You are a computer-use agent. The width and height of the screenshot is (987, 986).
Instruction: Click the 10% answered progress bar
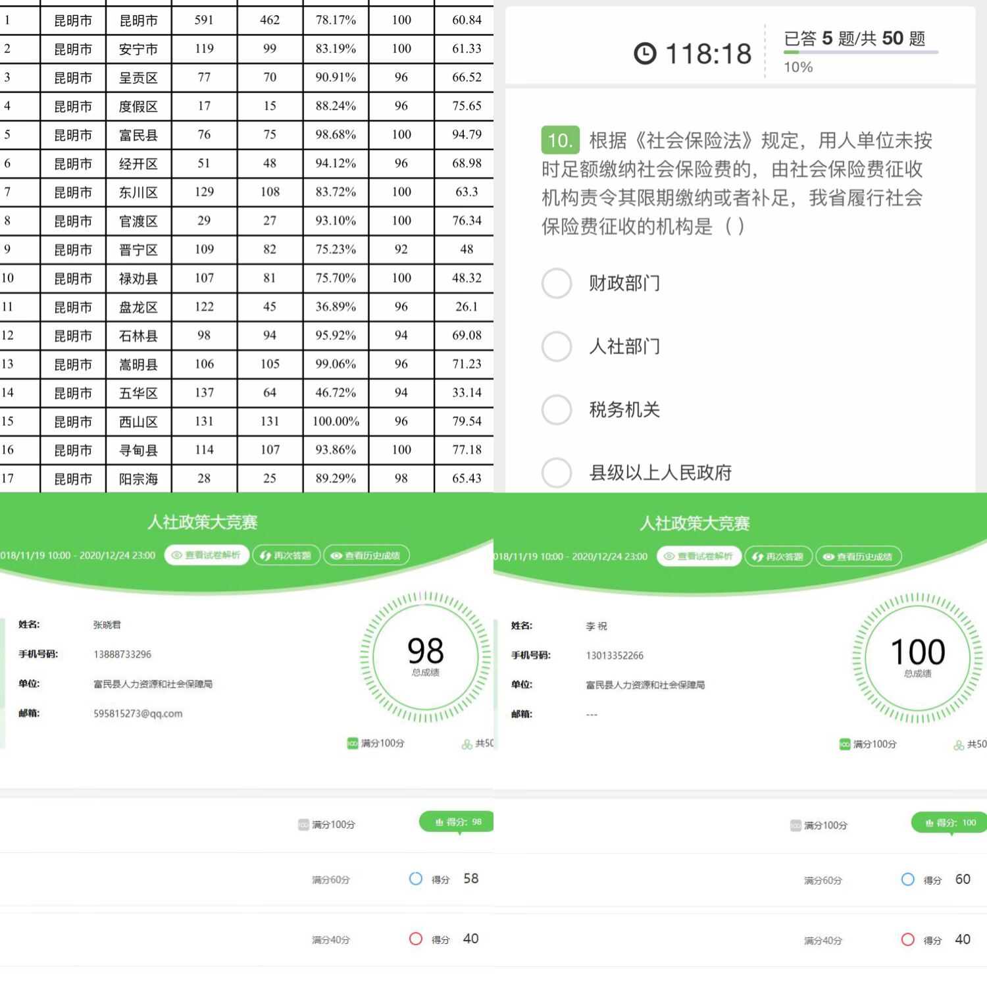coord(860,52)
